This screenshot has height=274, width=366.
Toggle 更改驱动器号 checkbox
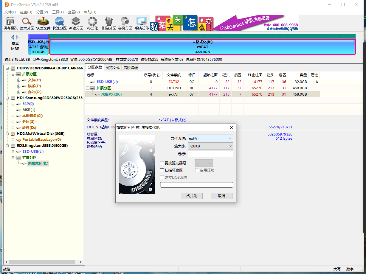pos(162,163)
